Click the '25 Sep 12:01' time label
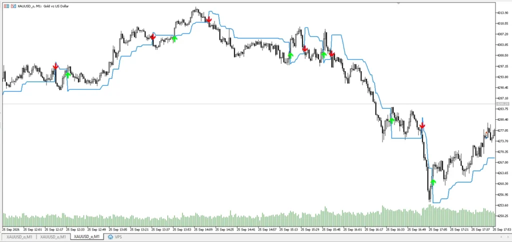The height and width of the screenshot is (242, 512). (31, 230)
